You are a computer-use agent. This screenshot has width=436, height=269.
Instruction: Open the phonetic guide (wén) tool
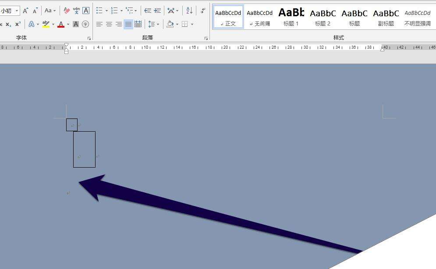tap(76, 11)
